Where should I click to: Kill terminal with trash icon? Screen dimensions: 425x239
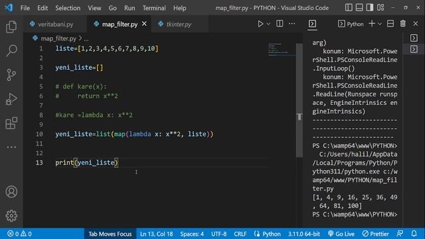(x=403, y=24)
